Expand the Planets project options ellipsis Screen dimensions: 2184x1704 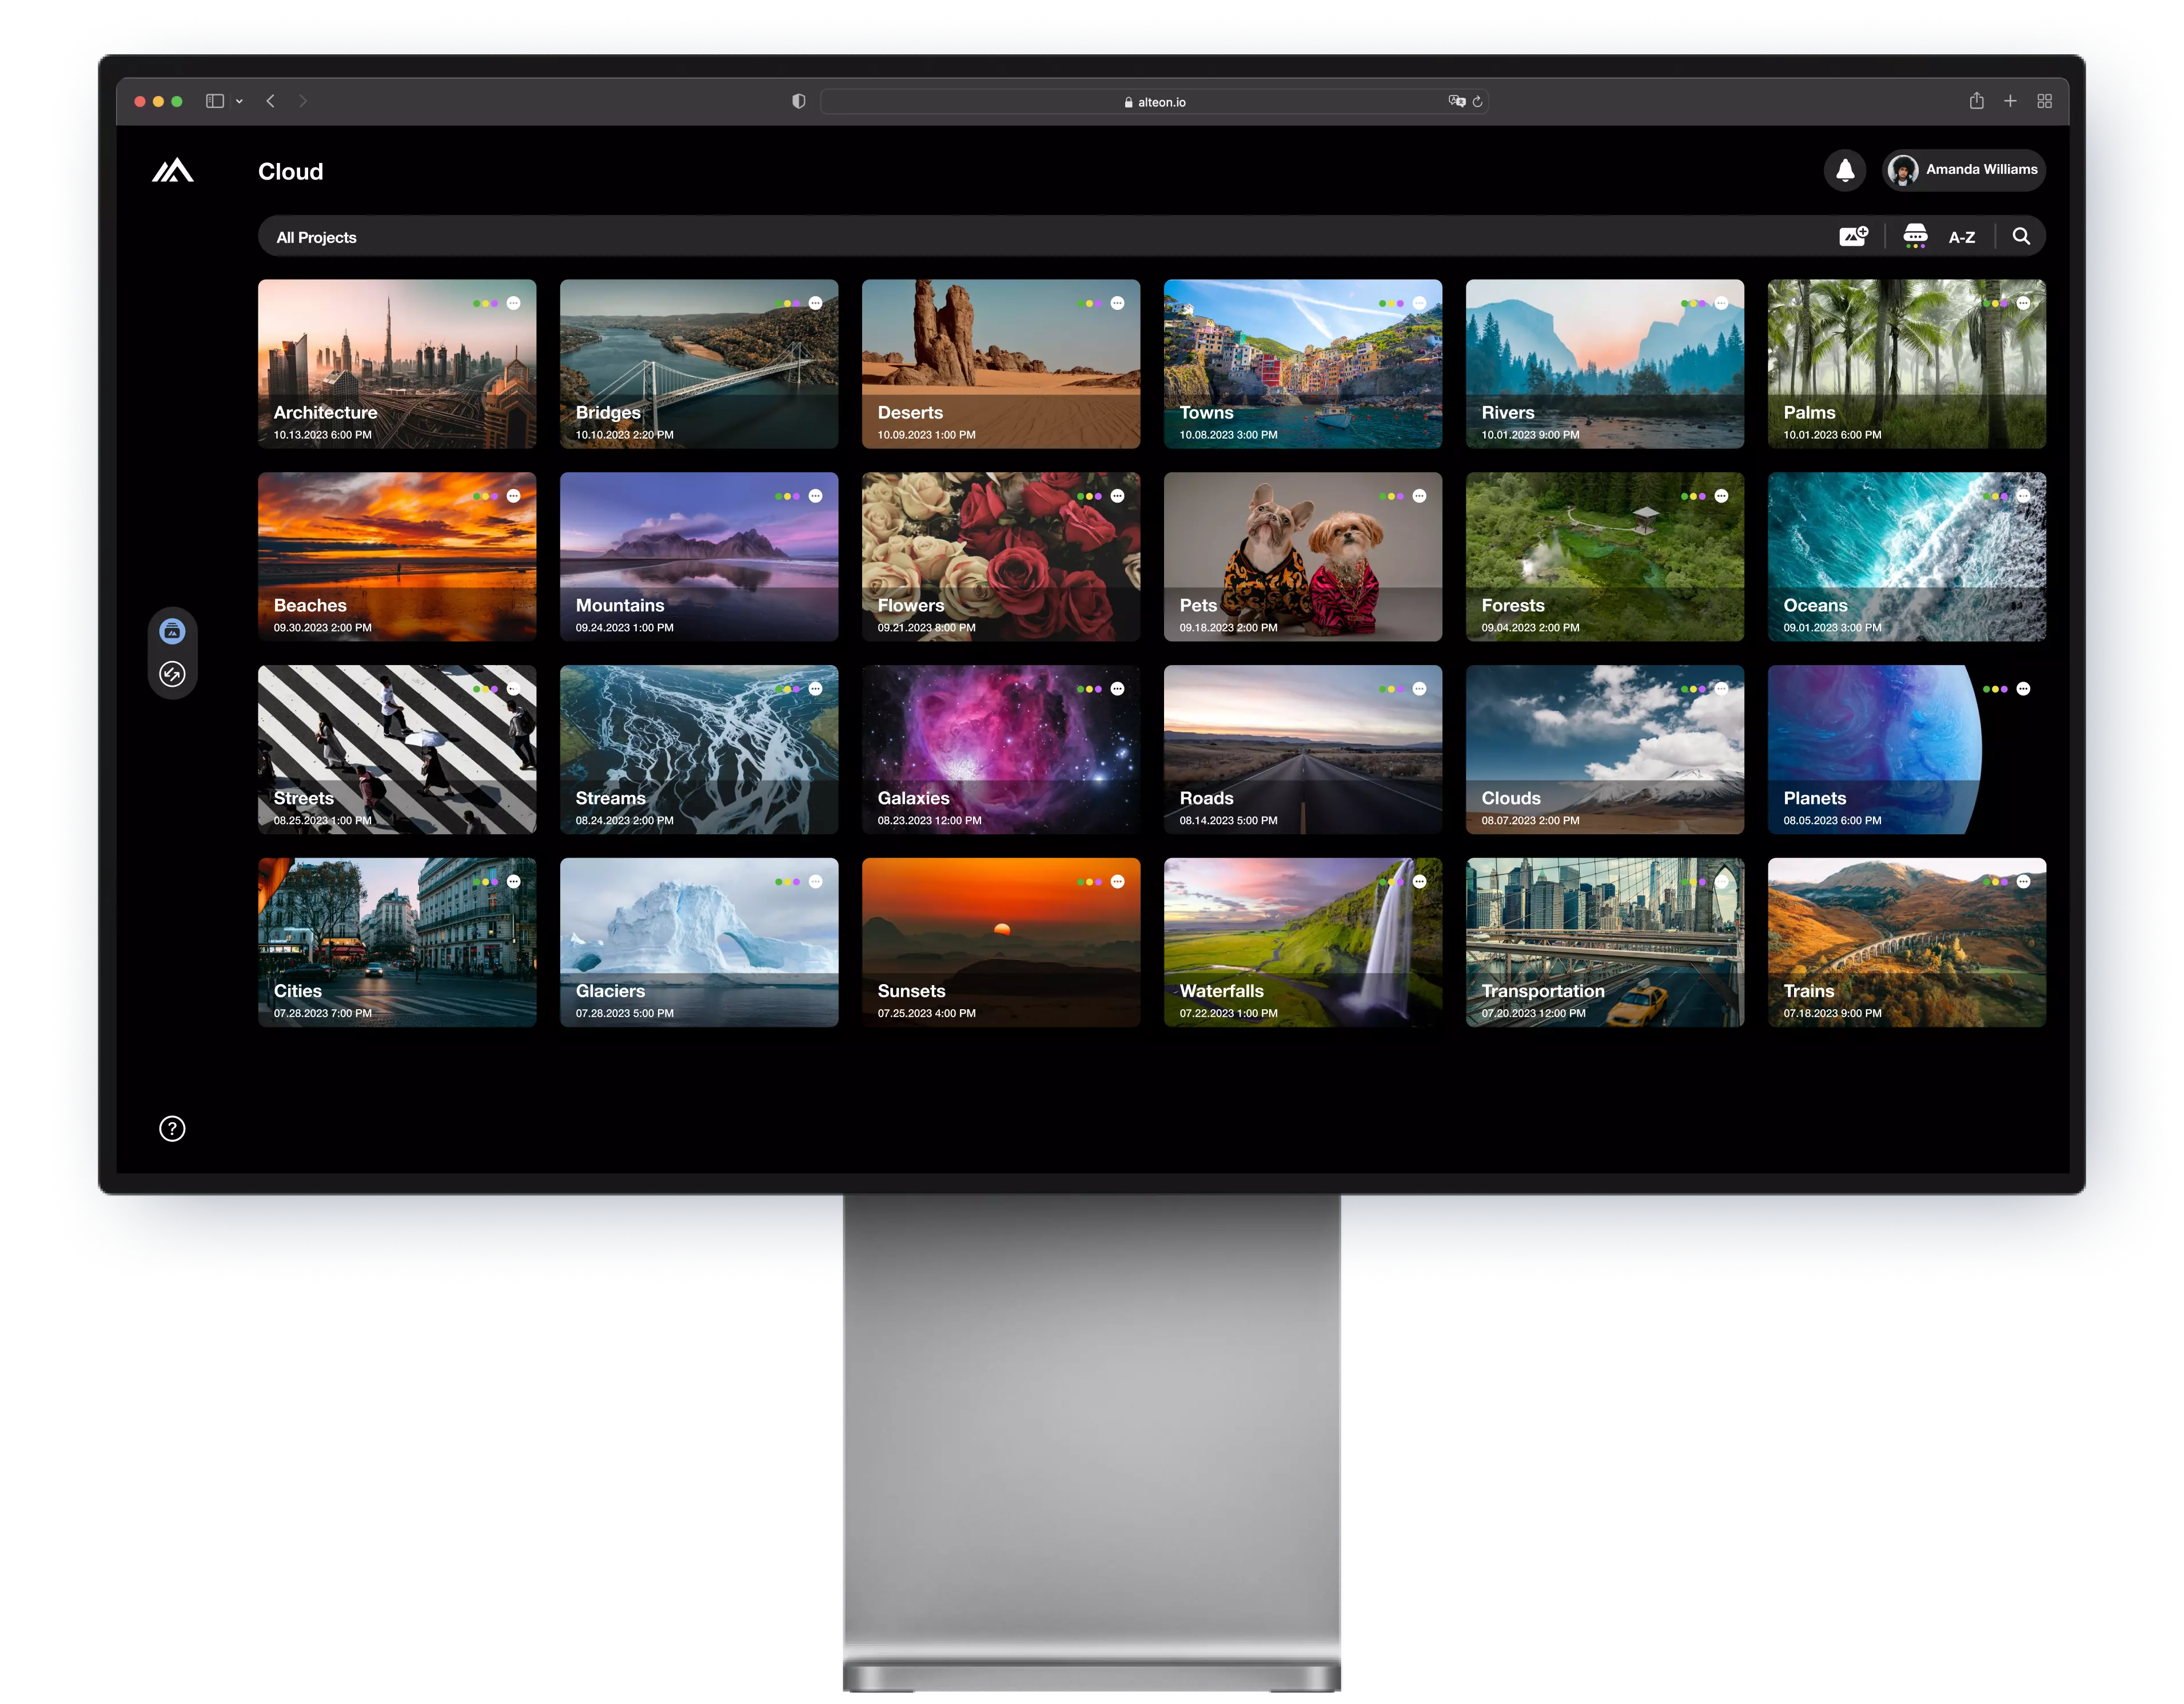2023,689
